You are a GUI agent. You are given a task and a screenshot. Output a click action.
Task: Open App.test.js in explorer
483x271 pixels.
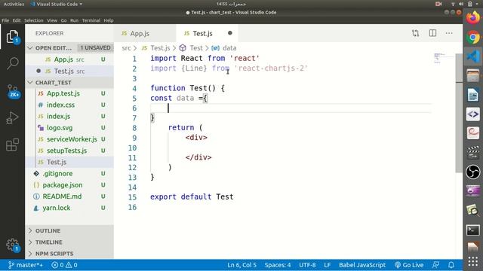pyautogui.click(x=69, y=93)
